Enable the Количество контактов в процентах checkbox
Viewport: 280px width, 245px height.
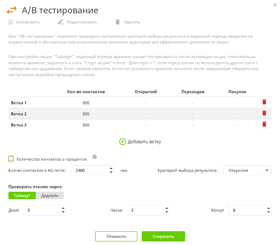[x=11, y=158]
